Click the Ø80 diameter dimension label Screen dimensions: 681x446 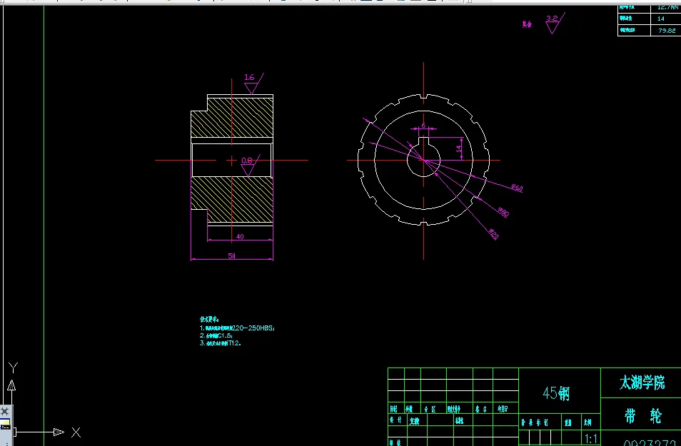coord(503,212)
